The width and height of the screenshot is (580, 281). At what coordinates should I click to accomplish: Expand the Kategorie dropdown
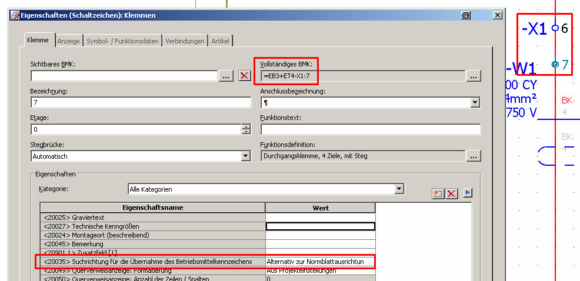[x=399, y=189]
